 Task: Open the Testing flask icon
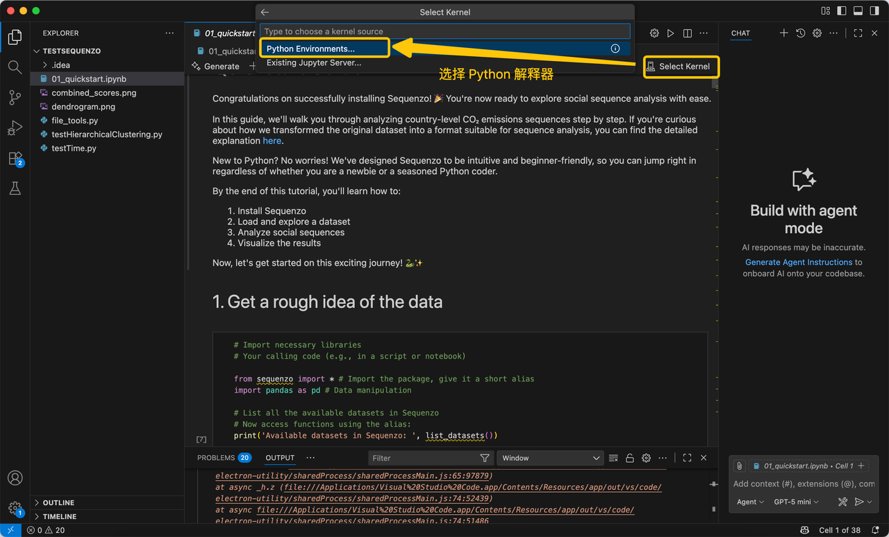click(x=15, y=189)
